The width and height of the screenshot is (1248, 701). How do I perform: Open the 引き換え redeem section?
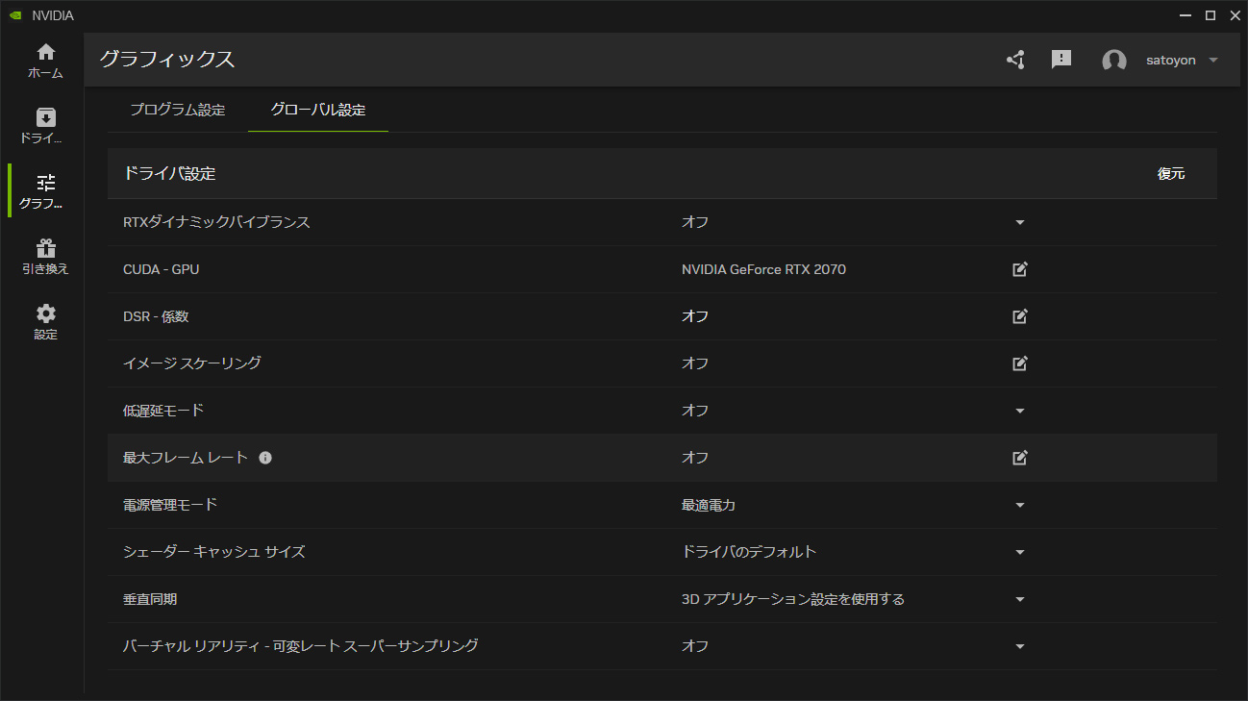pyautogui.click(x=46, y=257)
